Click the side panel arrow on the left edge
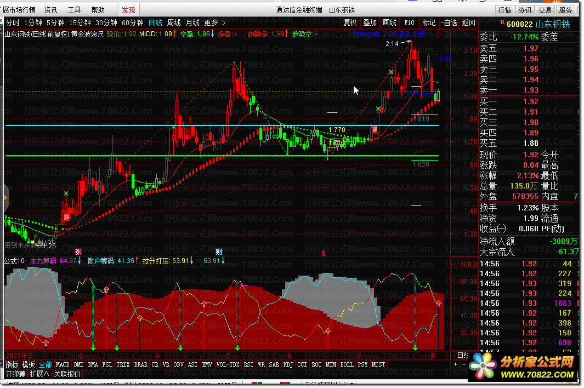This screenshot has width=584, height=388. click(5, 198)
